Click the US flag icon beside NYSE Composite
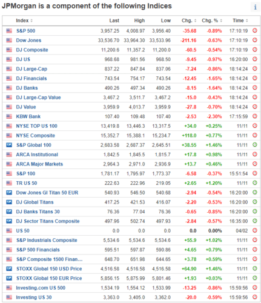The width and height of the screenshot is (261, 303). (x=9, y=136)
